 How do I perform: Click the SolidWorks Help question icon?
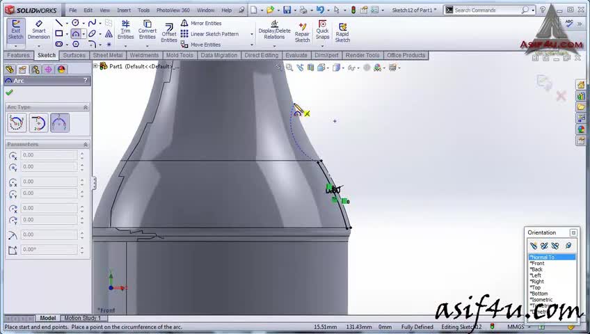(x=542, y=10)
